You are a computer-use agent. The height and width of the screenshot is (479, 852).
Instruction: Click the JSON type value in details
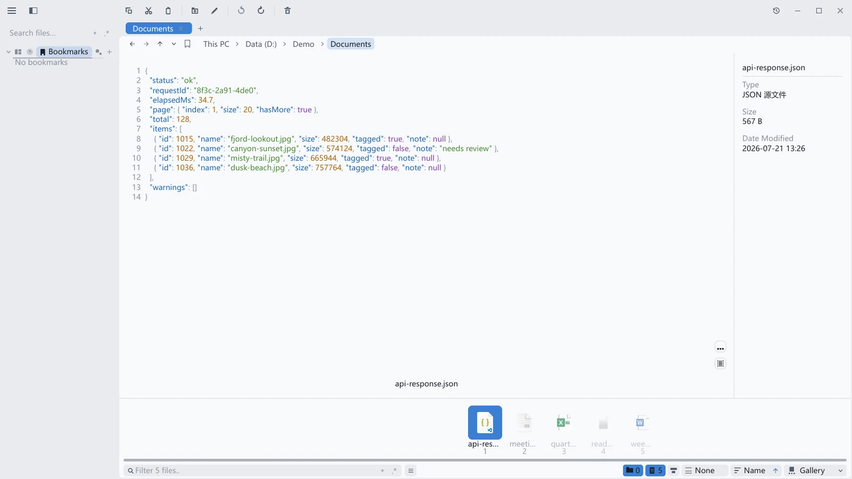[764, 95]
